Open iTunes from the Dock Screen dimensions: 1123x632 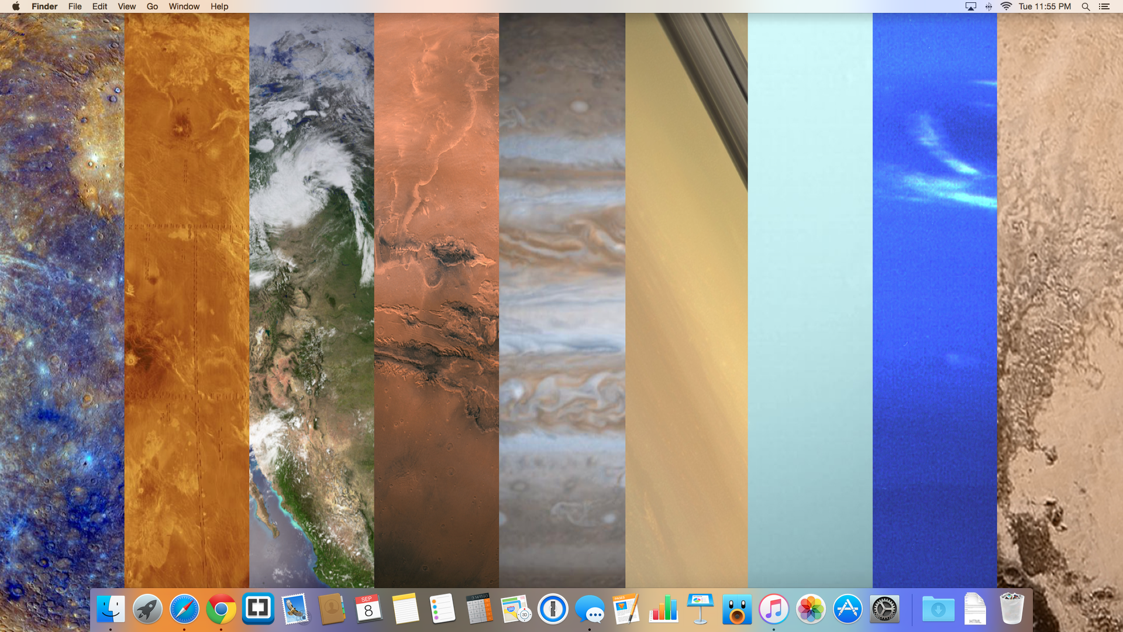773,609
